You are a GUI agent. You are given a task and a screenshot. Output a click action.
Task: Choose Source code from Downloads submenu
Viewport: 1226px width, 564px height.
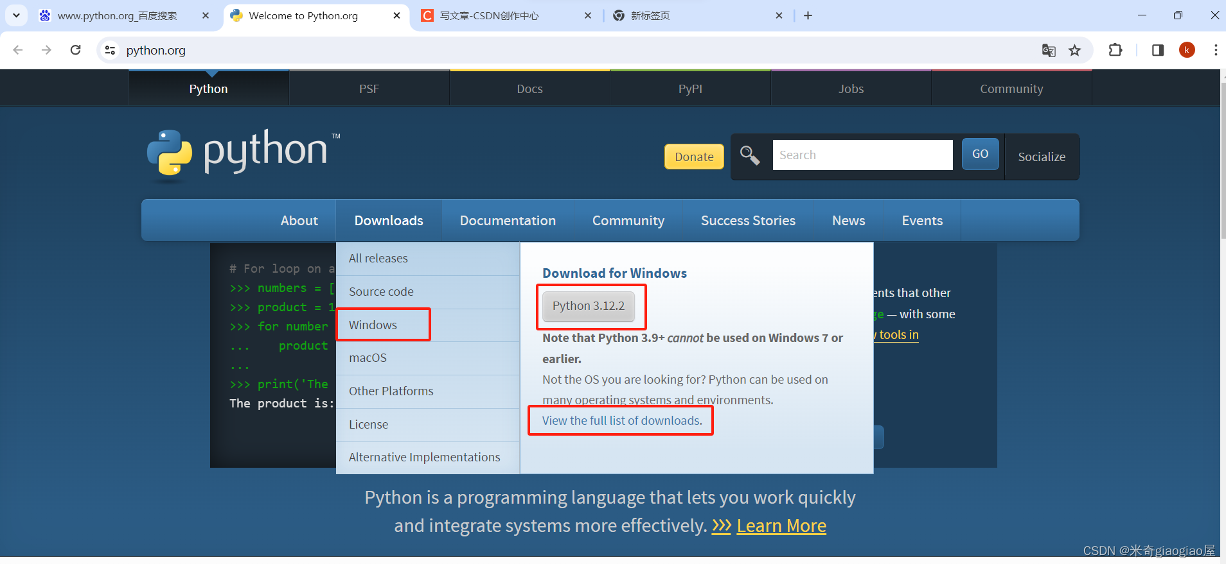point(428,292)
